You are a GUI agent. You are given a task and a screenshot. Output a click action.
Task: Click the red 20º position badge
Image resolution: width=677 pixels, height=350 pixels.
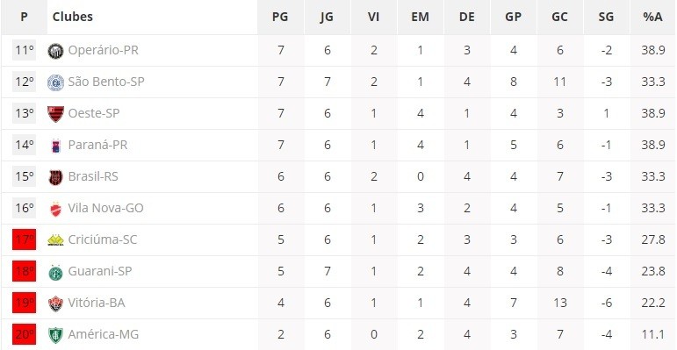pyautogui.click(x=25, y=334)
